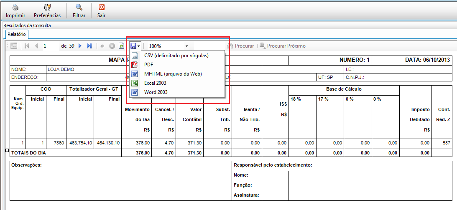Click the 'Totalizador Geral - GT' header
Screen dimensions: 457x210
tap(94, 89)
